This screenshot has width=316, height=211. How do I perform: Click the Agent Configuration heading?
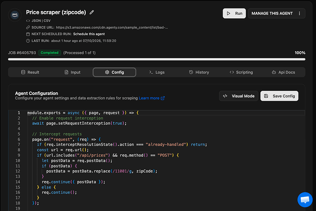(x=37, y=93)
